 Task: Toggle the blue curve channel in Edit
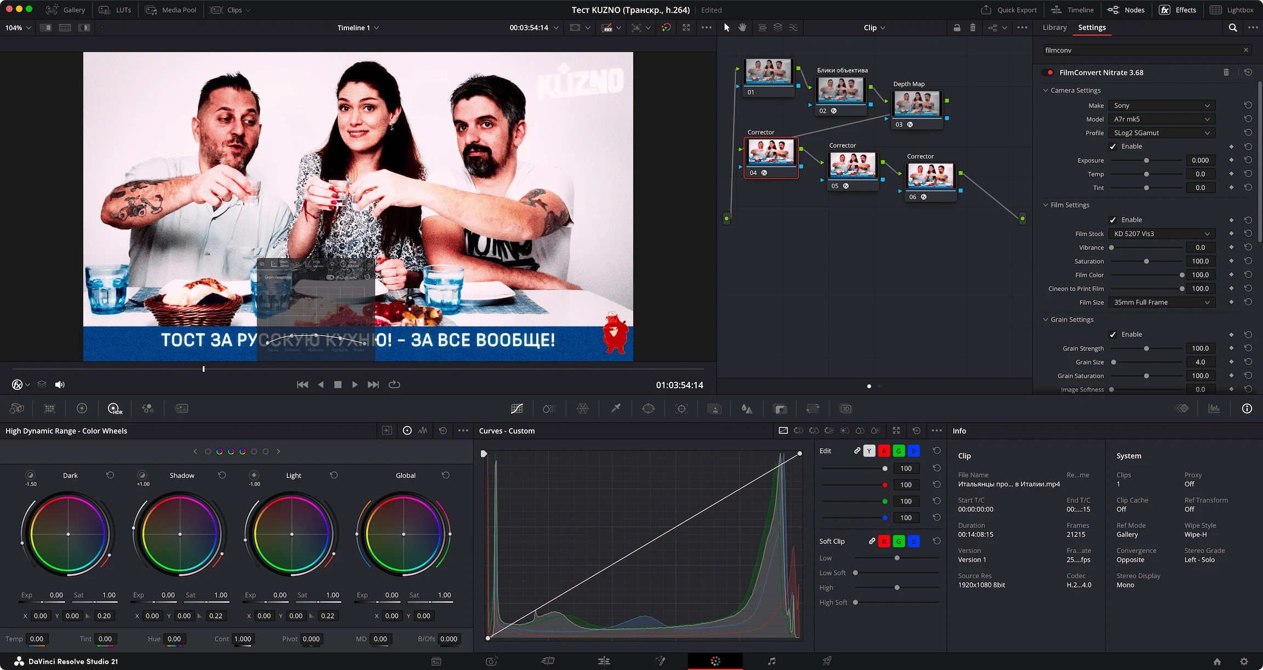pos(913,451)
